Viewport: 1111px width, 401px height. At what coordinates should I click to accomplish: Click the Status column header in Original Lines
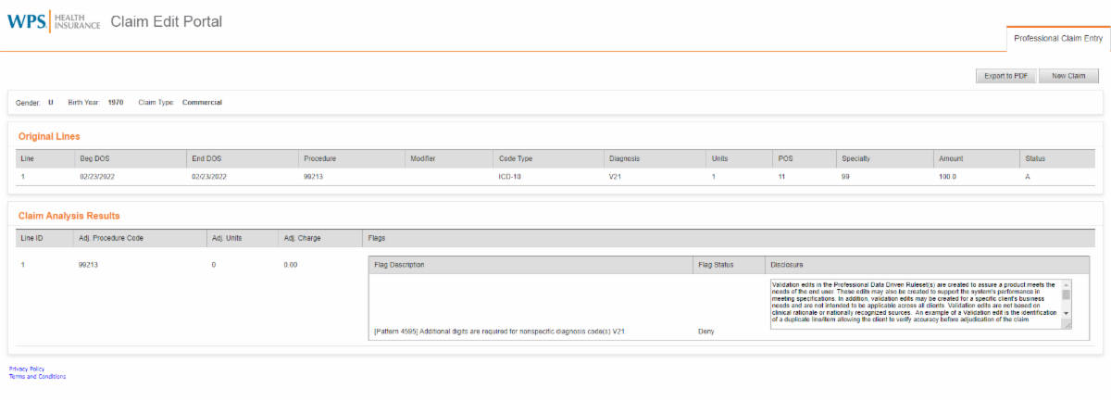pos(1035,159)
